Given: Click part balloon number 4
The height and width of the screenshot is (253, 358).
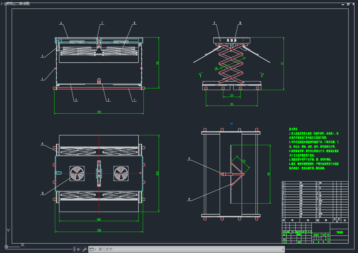Looking at the screenshot, I should click(42, 79).
